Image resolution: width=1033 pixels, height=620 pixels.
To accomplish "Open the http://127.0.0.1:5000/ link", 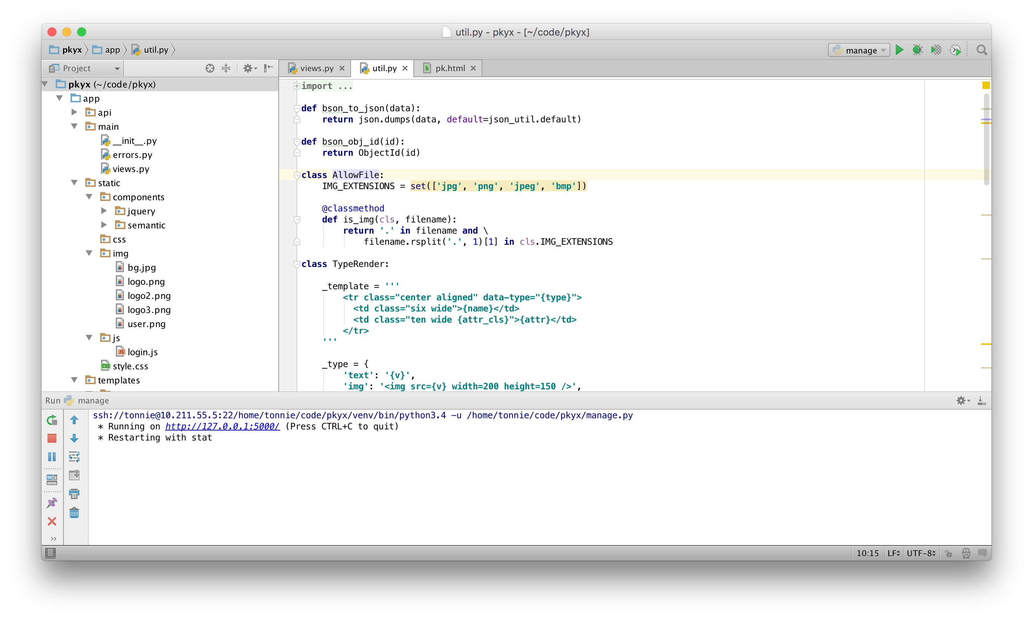I will pos(222,426).
